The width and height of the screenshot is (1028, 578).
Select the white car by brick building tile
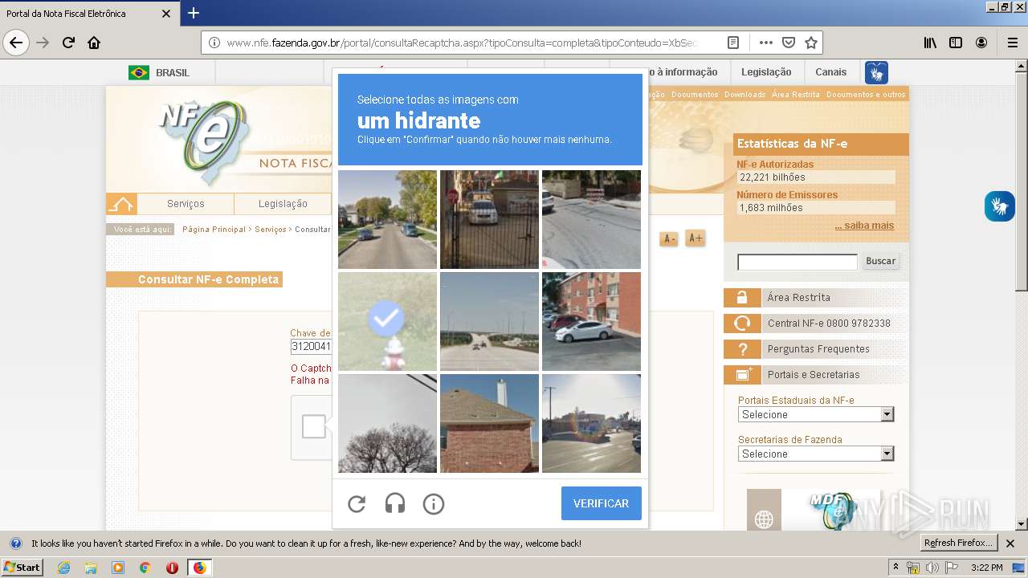(x=591, y=321)
